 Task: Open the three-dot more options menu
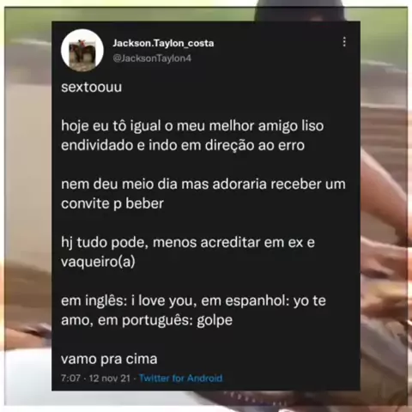(344, 42)
